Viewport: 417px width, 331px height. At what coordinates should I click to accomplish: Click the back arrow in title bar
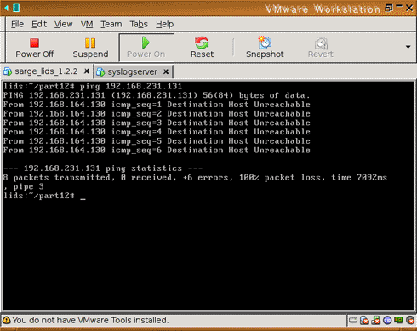pyautogui.click(x=6, y=8)
